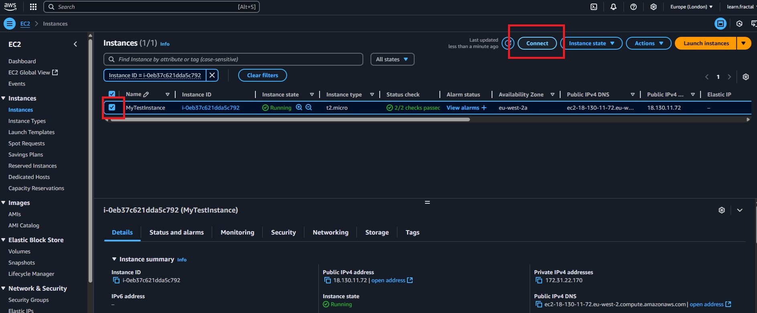Open the blue panel icon in breadcrumb bar
Viewport: 757px width, 313px height.
click(x=721, y=24)
